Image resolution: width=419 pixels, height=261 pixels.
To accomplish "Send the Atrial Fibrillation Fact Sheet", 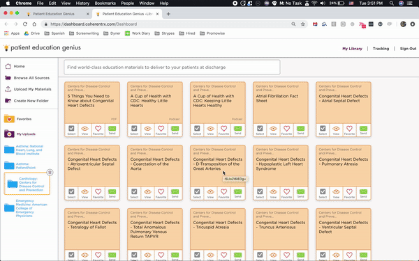I will (300, 130).
